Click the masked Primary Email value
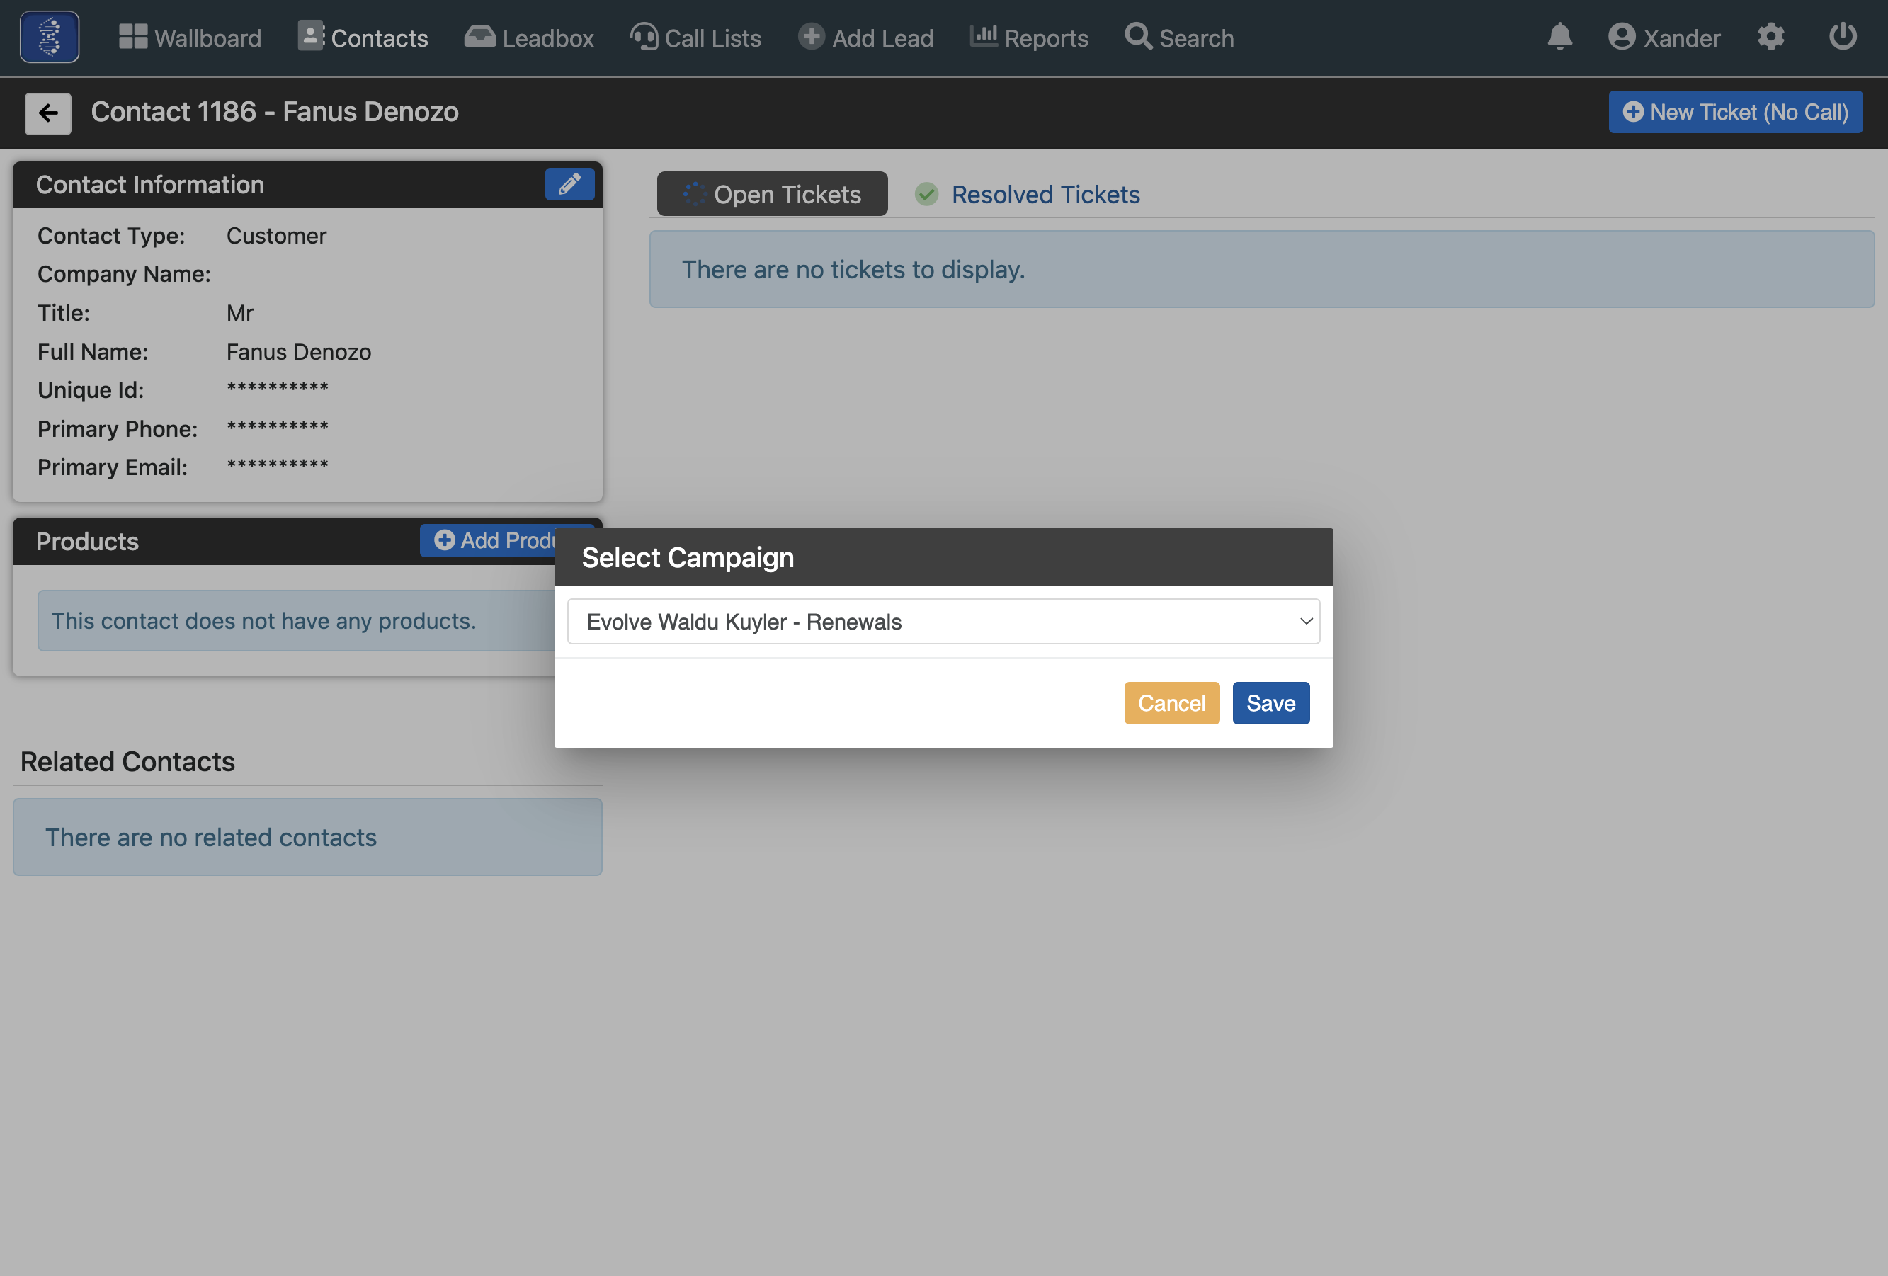This screenshot has height=1276, width=1888. point(278,465)
